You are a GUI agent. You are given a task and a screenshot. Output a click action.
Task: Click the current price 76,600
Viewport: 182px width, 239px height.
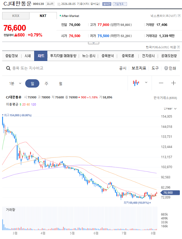pyautogui.click(x=15, y=28)
